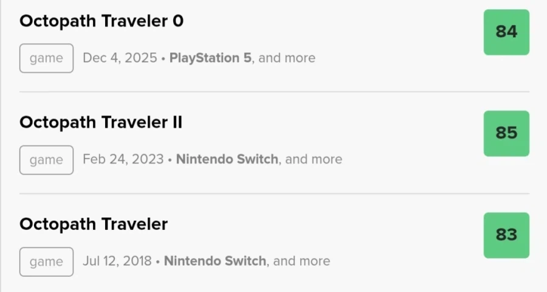Open the Octopath Traveler II title link

tap(101, 123)
